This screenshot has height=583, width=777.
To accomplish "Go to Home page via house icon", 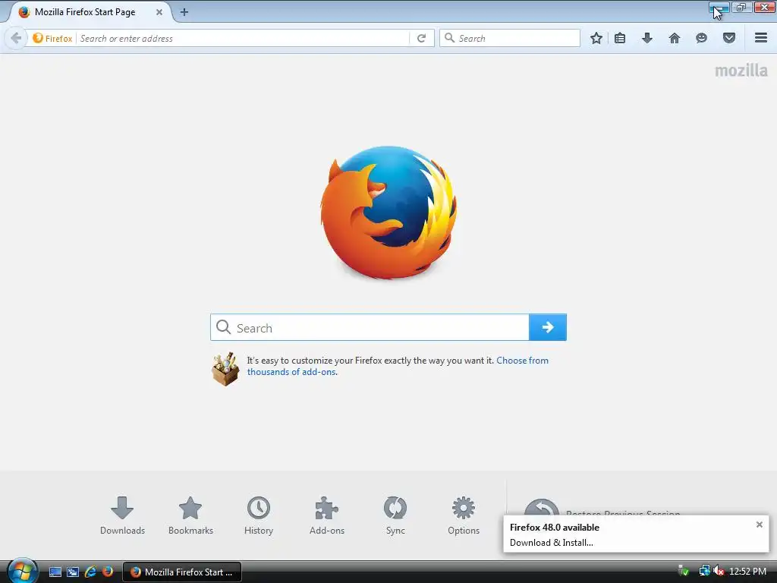I will (x=675, y=38).
